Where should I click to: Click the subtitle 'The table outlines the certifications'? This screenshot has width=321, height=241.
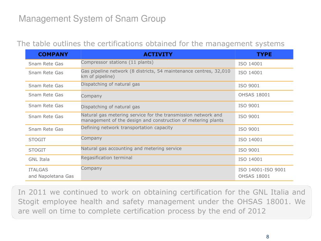(x=150, y=44)
